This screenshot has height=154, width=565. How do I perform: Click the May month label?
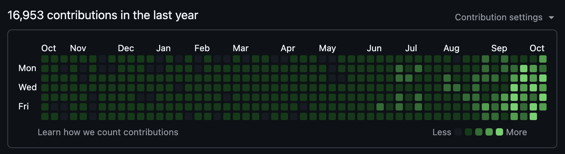point(327,48)
